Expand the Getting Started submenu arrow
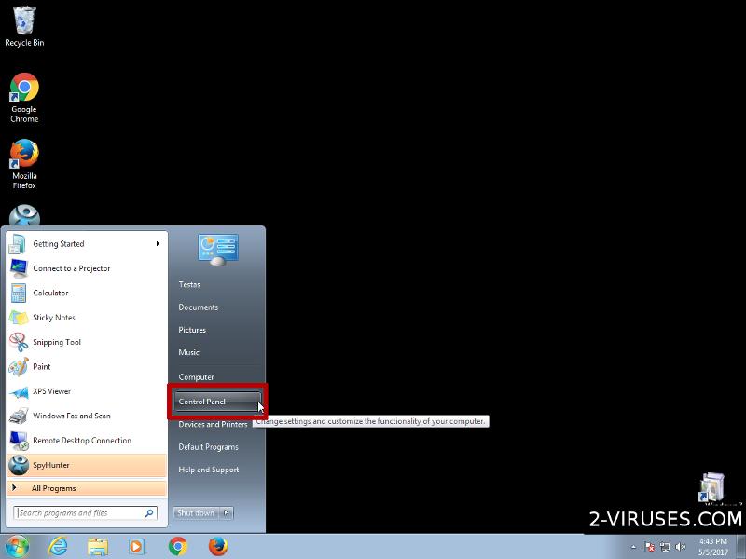This screenshot has height=559, width=746. (x=159, y=244)
